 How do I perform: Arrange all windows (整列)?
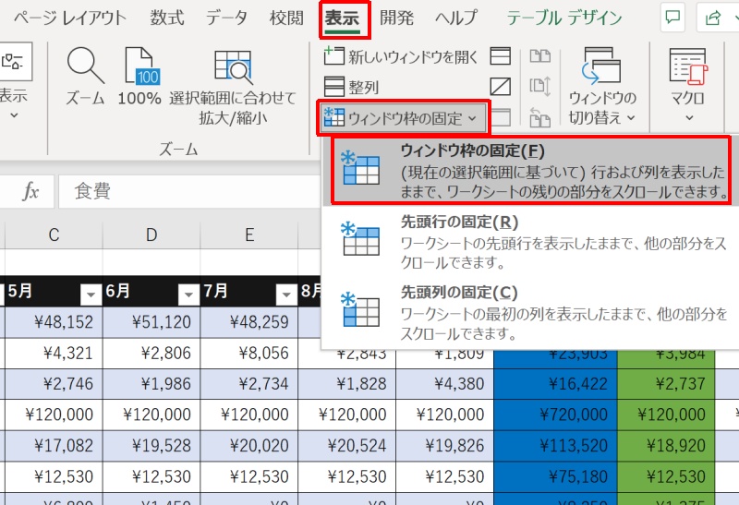point(352,87)
